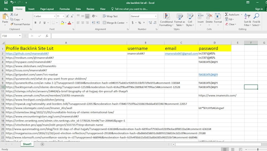This screenshot has height=151, width=267.
Task: Click the zoom slider in the status bar
Action: point(258,149)
